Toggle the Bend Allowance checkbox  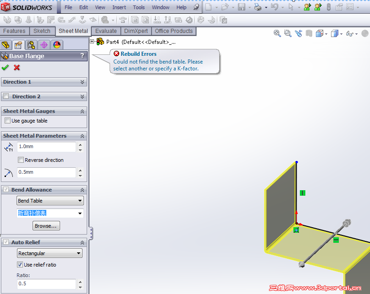[x=6, y=189]
